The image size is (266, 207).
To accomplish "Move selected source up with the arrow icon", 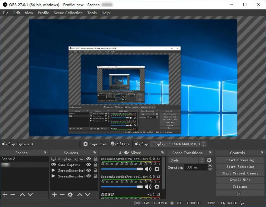I will 79,195.
